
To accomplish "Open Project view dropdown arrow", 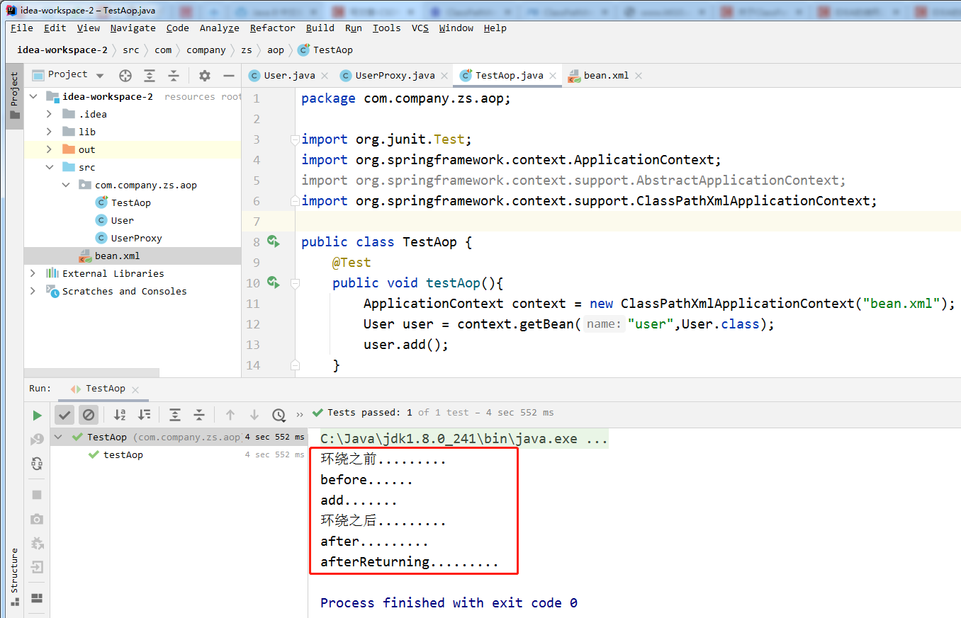I will pos(100,76).
